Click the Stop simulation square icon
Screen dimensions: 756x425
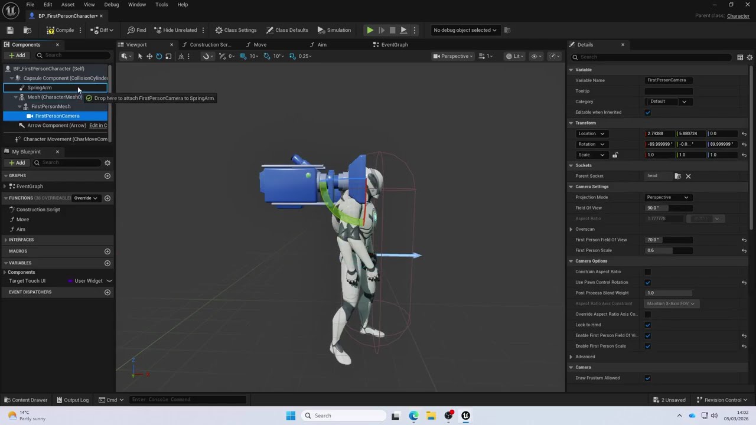(x=392, y=30)
